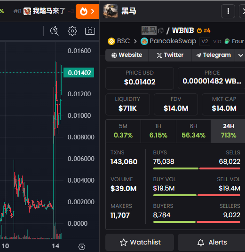Image resolution: width=245 pixels, height=252 pixels.
Task: Click the #4 trending rank badge
Action: point(204,31)
